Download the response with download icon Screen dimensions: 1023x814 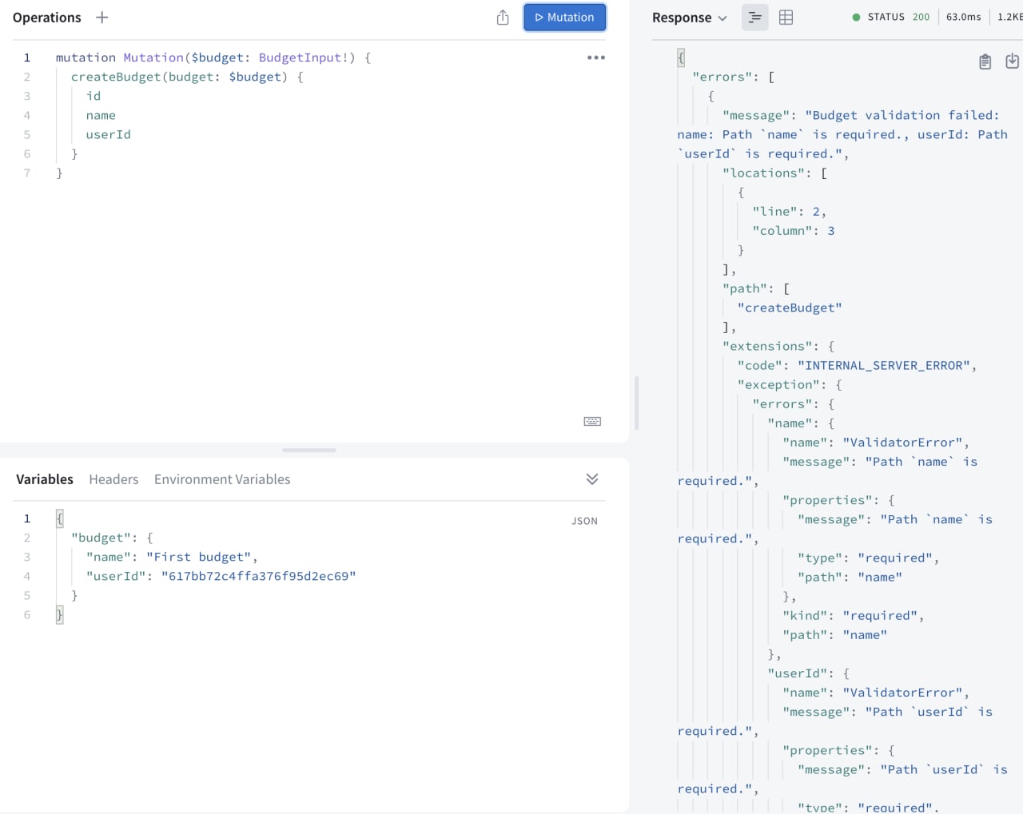click(x=1012, y=62)
